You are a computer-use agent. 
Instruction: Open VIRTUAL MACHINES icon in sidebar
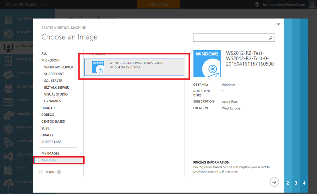tap(8, 48)
